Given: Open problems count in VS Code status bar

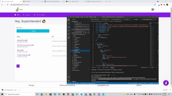Looking at the screenshot, I should pyautogui.click(x=77, y=83).
